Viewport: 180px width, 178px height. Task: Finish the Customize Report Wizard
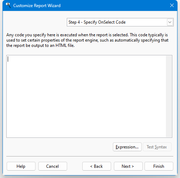tap(159, 166)
